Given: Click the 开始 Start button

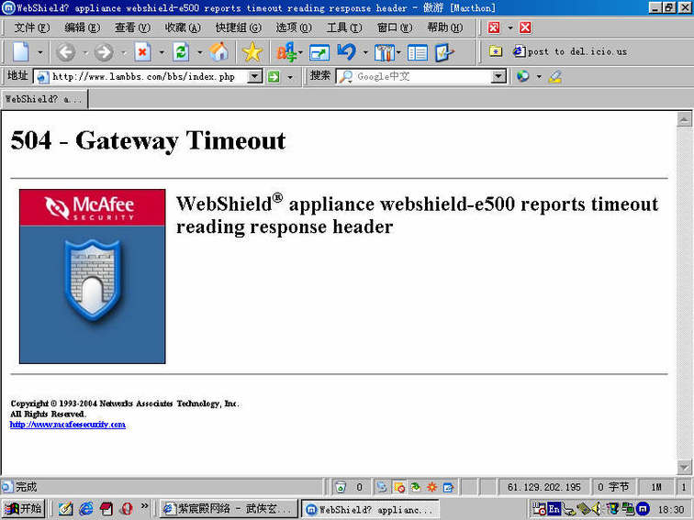Looking at the screenshot, I should pos(23,509).
